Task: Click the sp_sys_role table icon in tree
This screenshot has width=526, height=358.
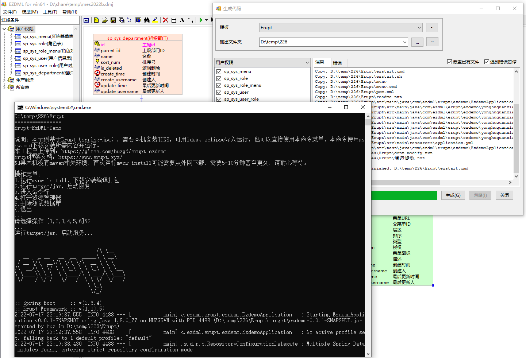Action: 18,44
